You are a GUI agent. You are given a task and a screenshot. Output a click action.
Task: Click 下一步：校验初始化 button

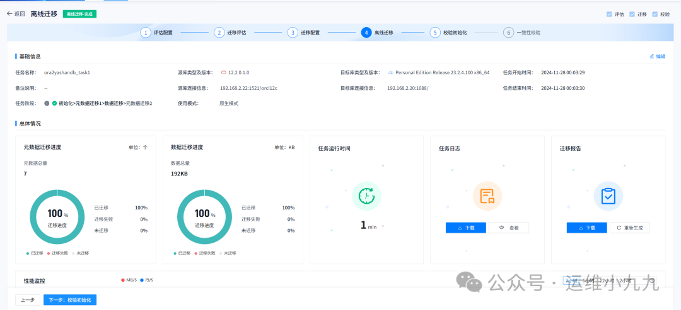(70, 299)
